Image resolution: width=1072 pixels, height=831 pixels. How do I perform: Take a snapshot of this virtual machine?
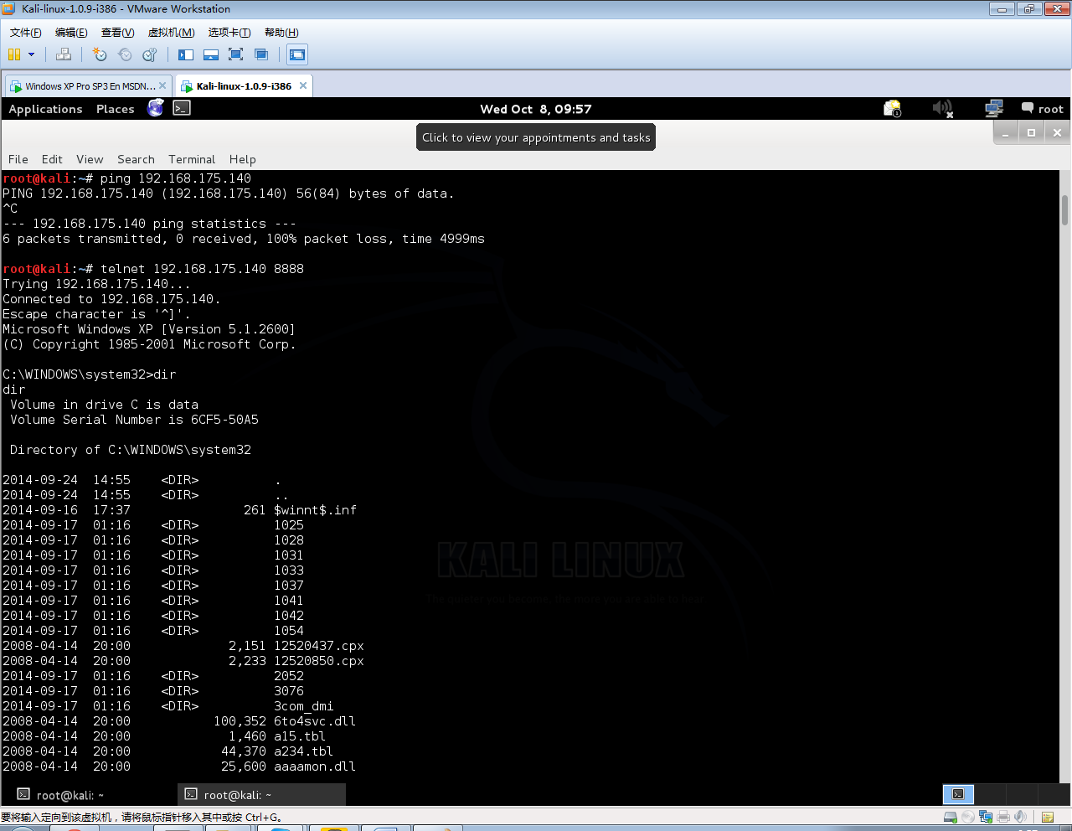(x=100, y=54)
